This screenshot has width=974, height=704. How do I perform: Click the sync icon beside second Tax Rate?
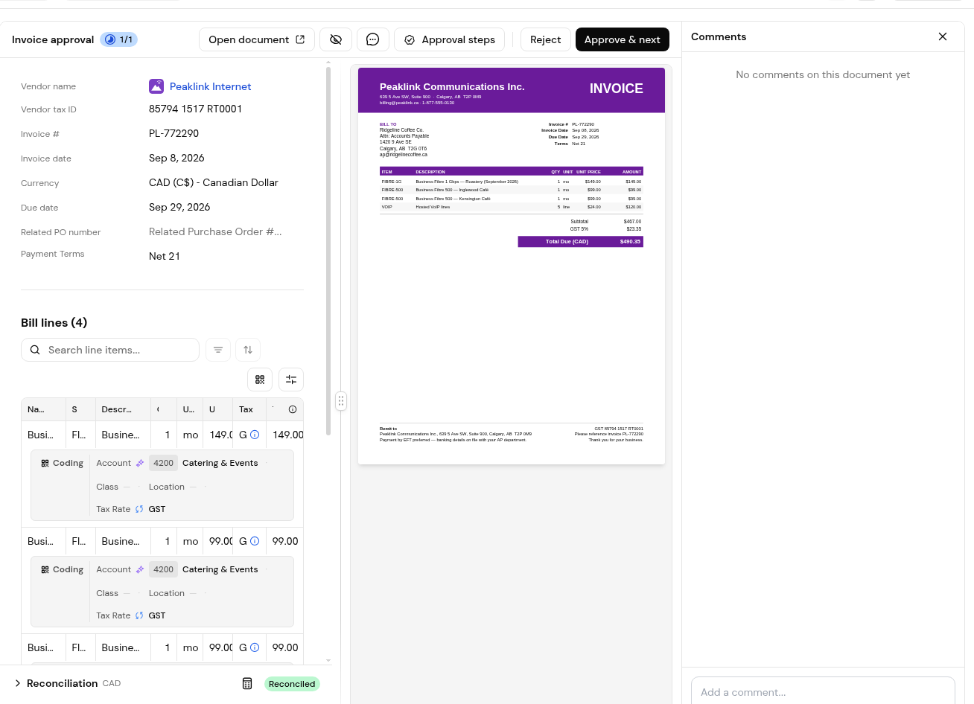click(x=139, y=615)
